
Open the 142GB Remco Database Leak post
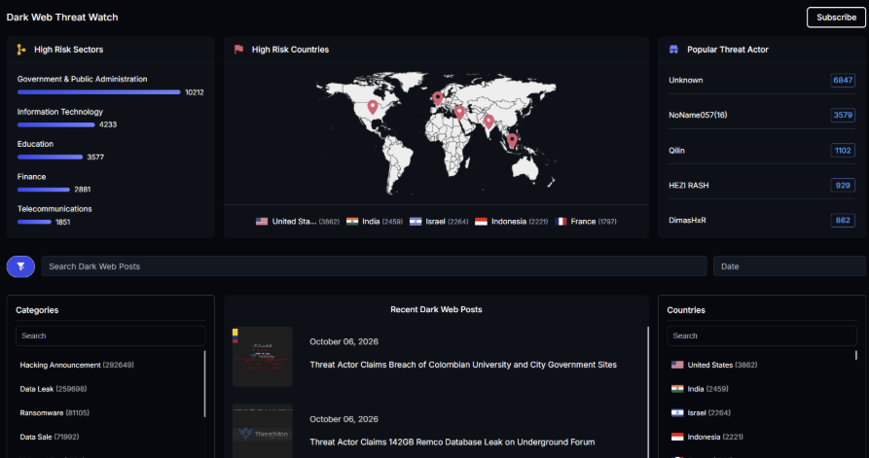tap(453, 441)
